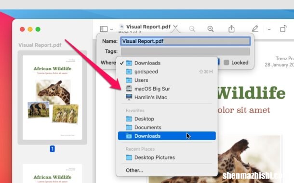Click the PDF document icon by title
The height and width of the screenshot is (183, 294).
point(121,27)
